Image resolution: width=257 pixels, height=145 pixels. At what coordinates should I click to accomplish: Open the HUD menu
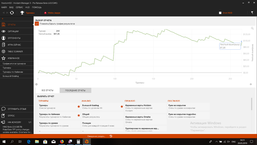(x=28, y=7)
